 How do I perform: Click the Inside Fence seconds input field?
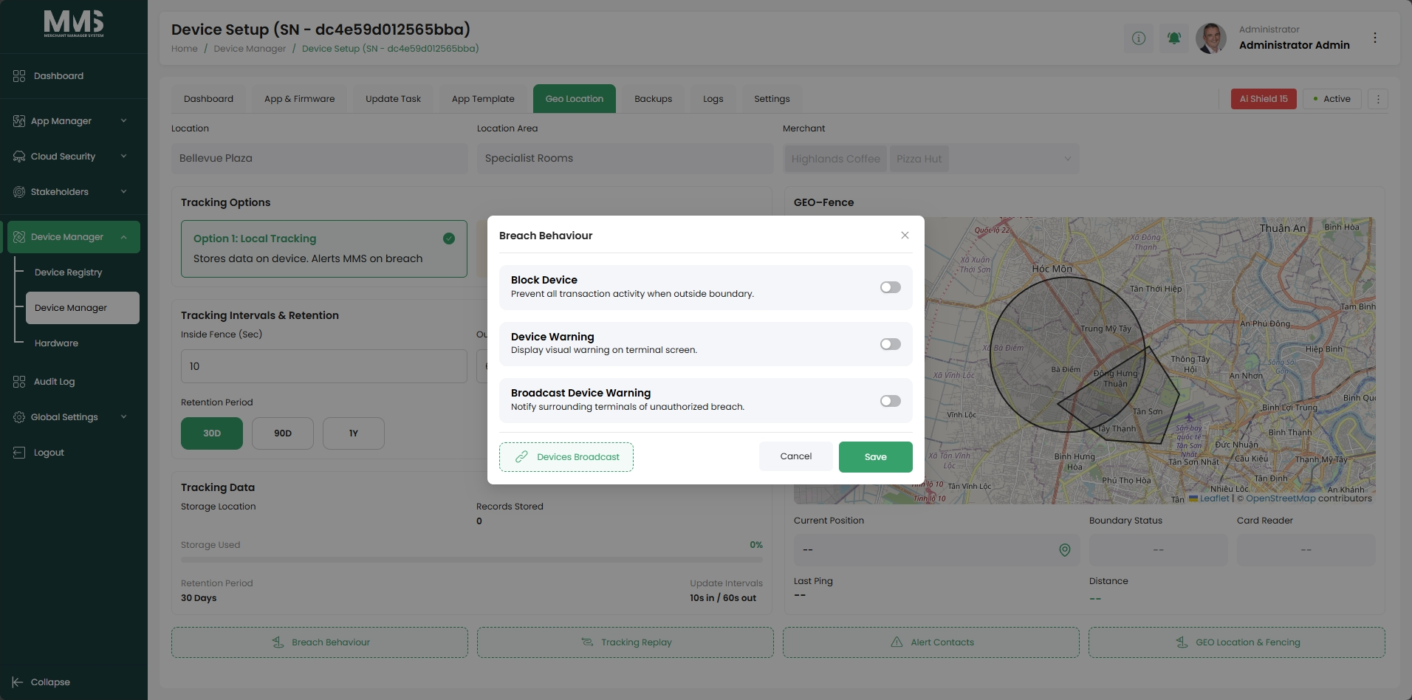pos(324,366)
